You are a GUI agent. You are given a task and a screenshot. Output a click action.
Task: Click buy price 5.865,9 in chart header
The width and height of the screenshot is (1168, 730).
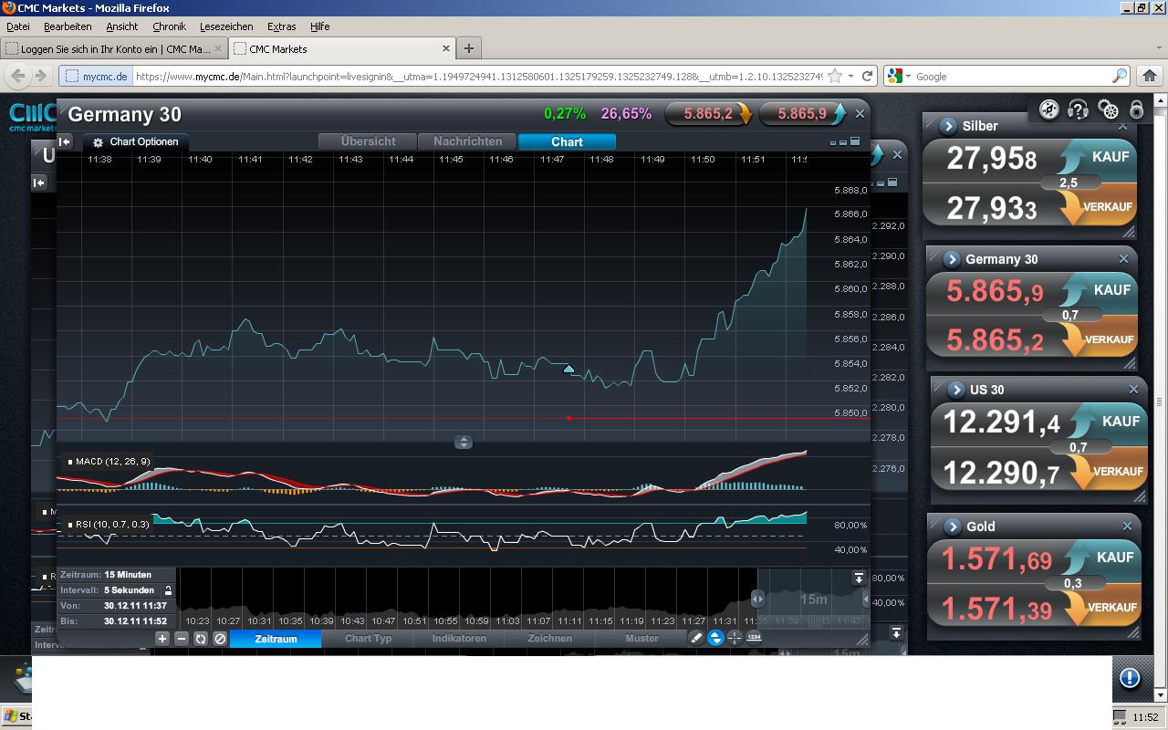[803, 114]
